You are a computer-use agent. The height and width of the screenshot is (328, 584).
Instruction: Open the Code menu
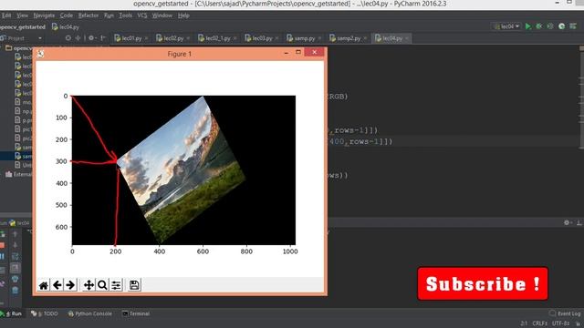(x=67, y=15)
